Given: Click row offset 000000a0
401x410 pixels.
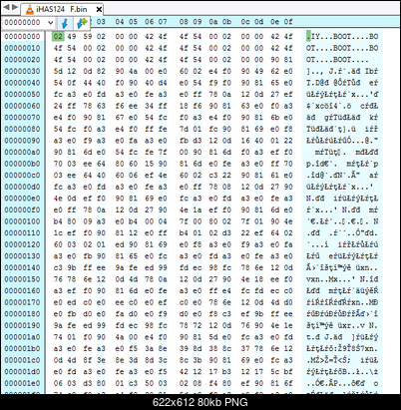Looking at the screenshot, I should pos(22,152).
